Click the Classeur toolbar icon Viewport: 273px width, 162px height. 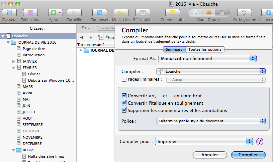pyautogui.click(x=9, y=13)
